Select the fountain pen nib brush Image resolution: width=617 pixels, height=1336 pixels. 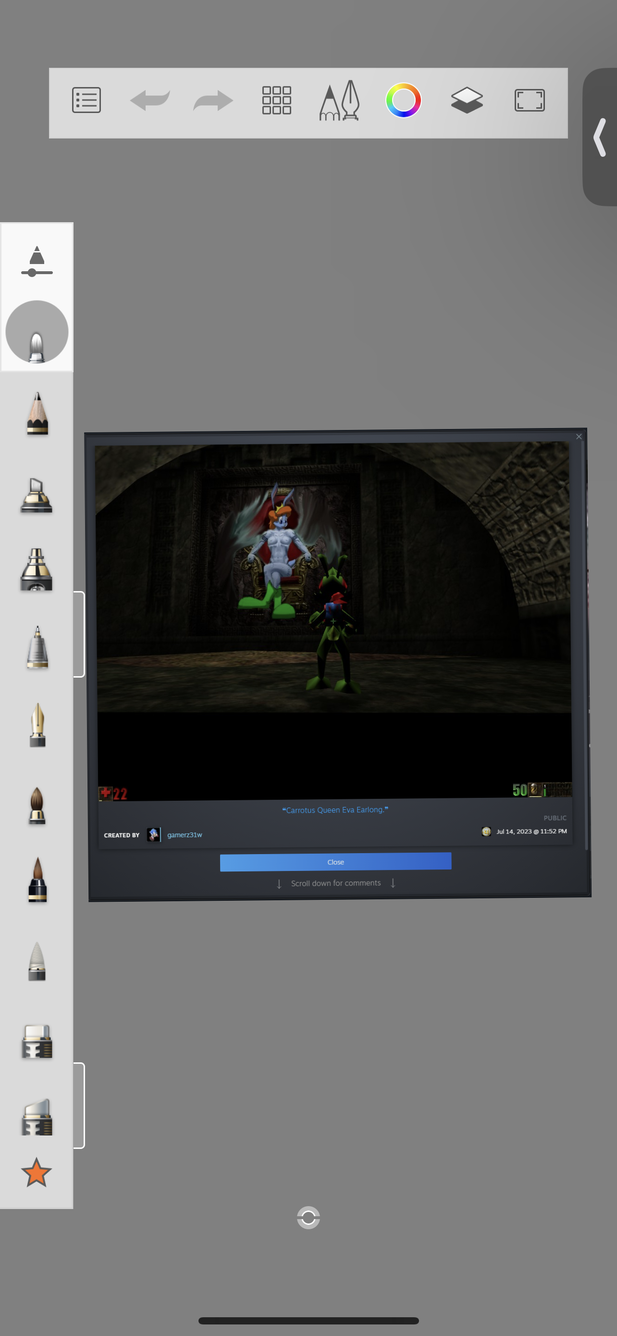(x=37, y=725)
